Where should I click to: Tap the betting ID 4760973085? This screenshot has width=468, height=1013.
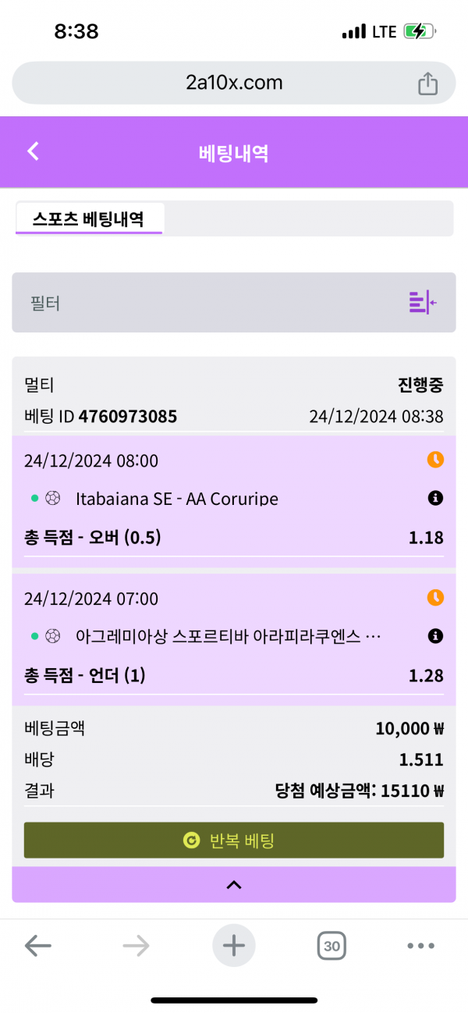tap(127, 417)
